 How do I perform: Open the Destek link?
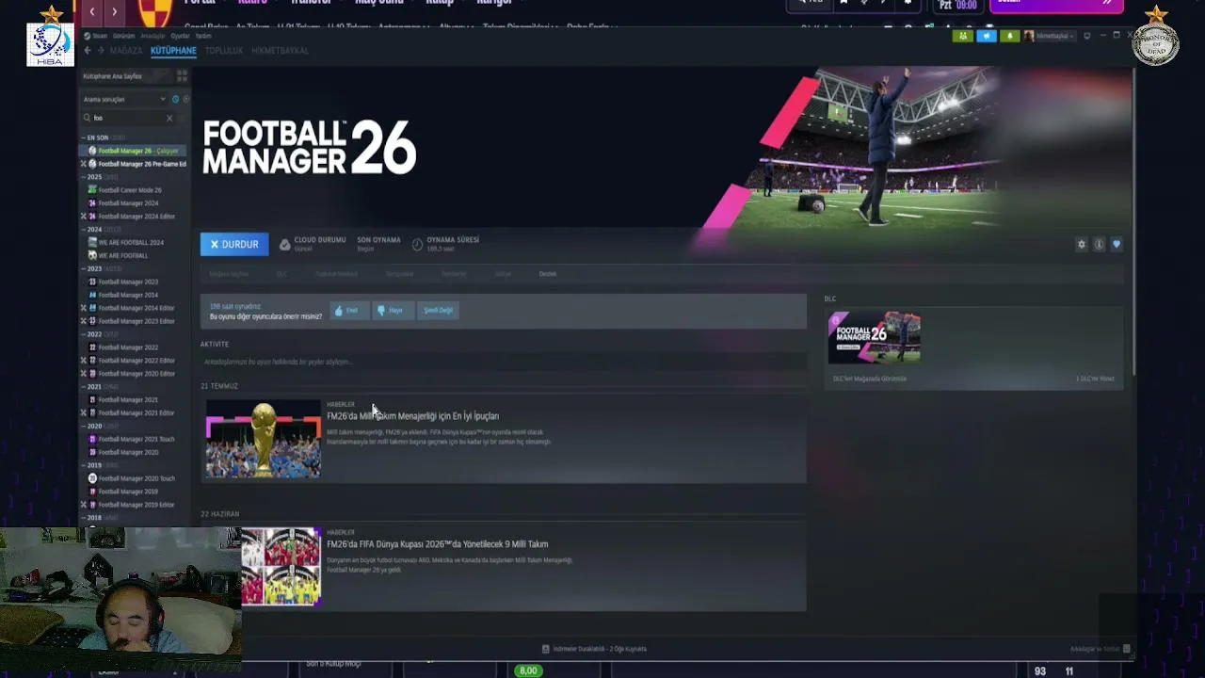pyautogui.click(x=548, y=274)
